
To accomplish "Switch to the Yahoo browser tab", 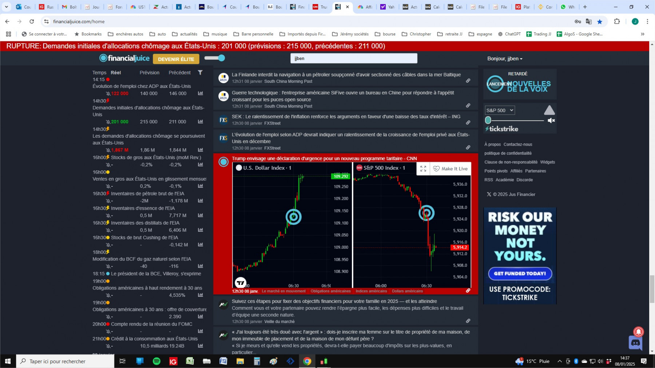I will (388, 7).
